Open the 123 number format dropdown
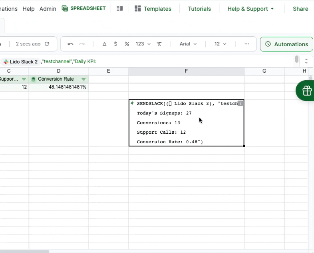 (143, 44)
